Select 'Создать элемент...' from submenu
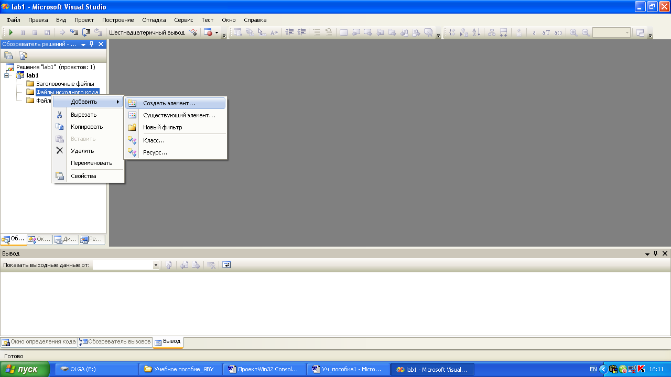The width and height of the screenshot is (671, 377). 169,103
